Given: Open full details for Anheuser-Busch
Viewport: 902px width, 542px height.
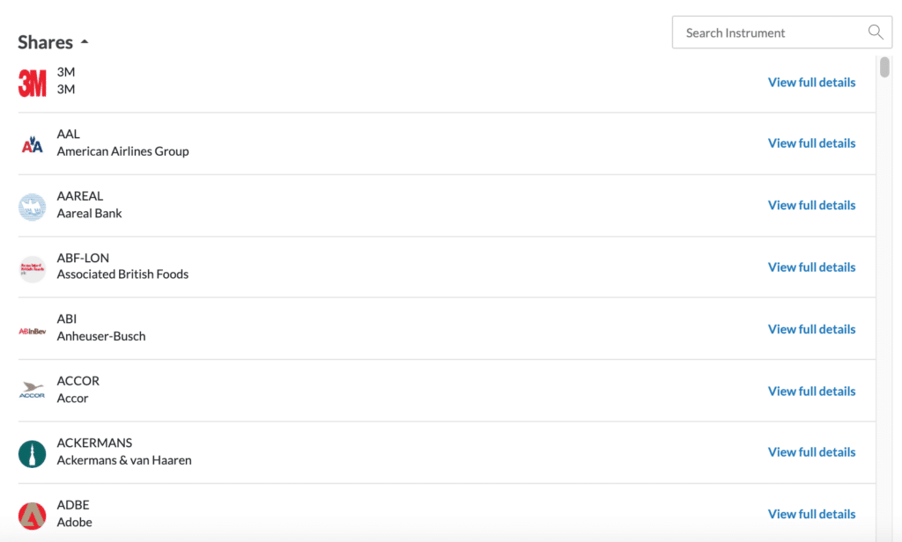Looking at the screenshot, I should (x=811, y=329).
